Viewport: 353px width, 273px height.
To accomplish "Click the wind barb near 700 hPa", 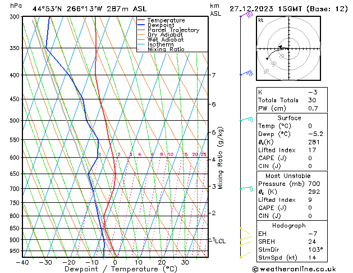I will click(246, 188).
